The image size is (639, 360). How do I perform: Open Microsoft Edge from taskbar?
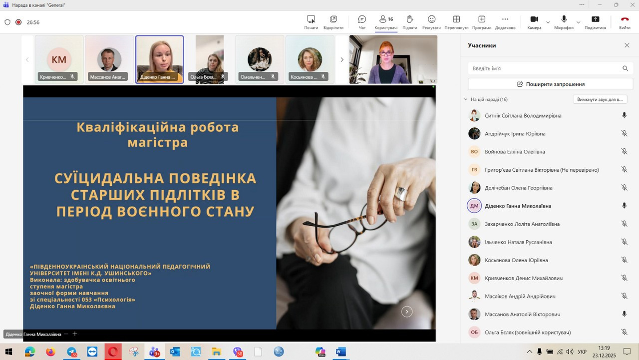click(29, 352)
